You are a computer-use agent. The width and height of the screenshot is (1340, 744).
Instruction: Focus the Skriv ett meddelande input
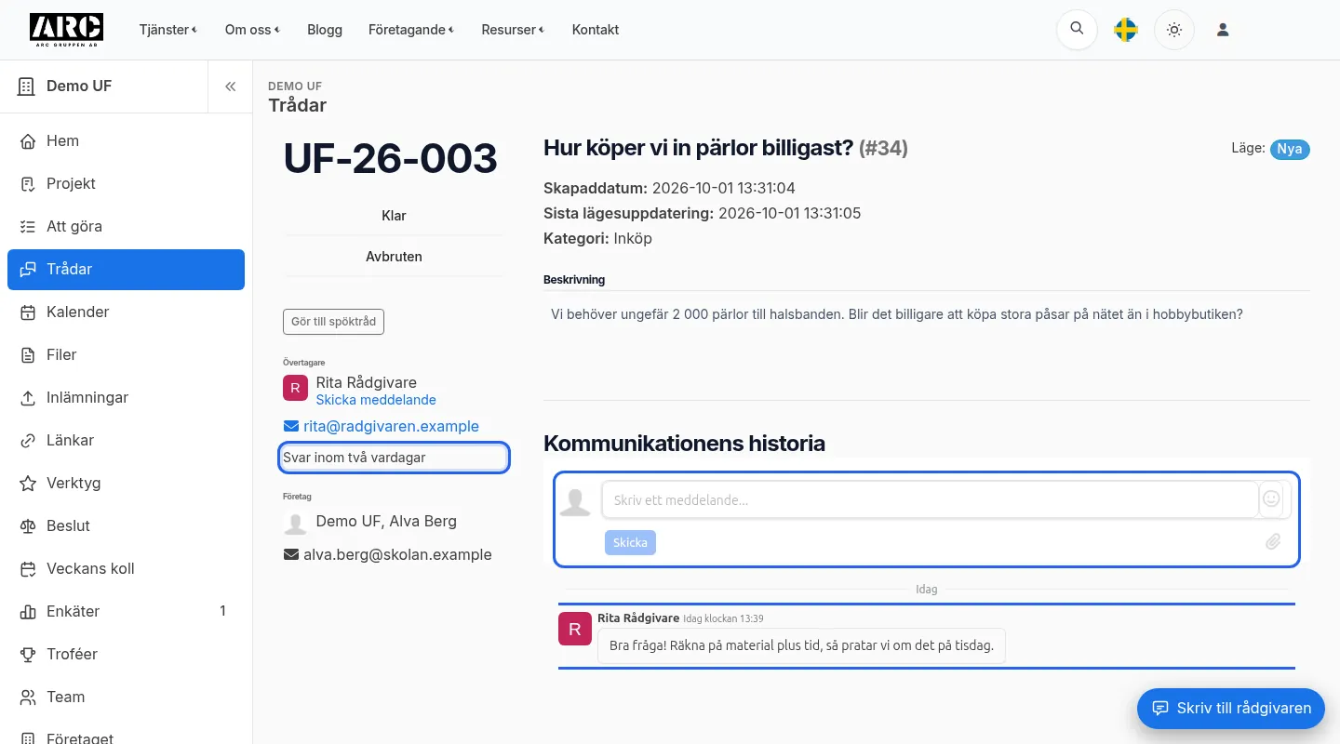[930, 499]
